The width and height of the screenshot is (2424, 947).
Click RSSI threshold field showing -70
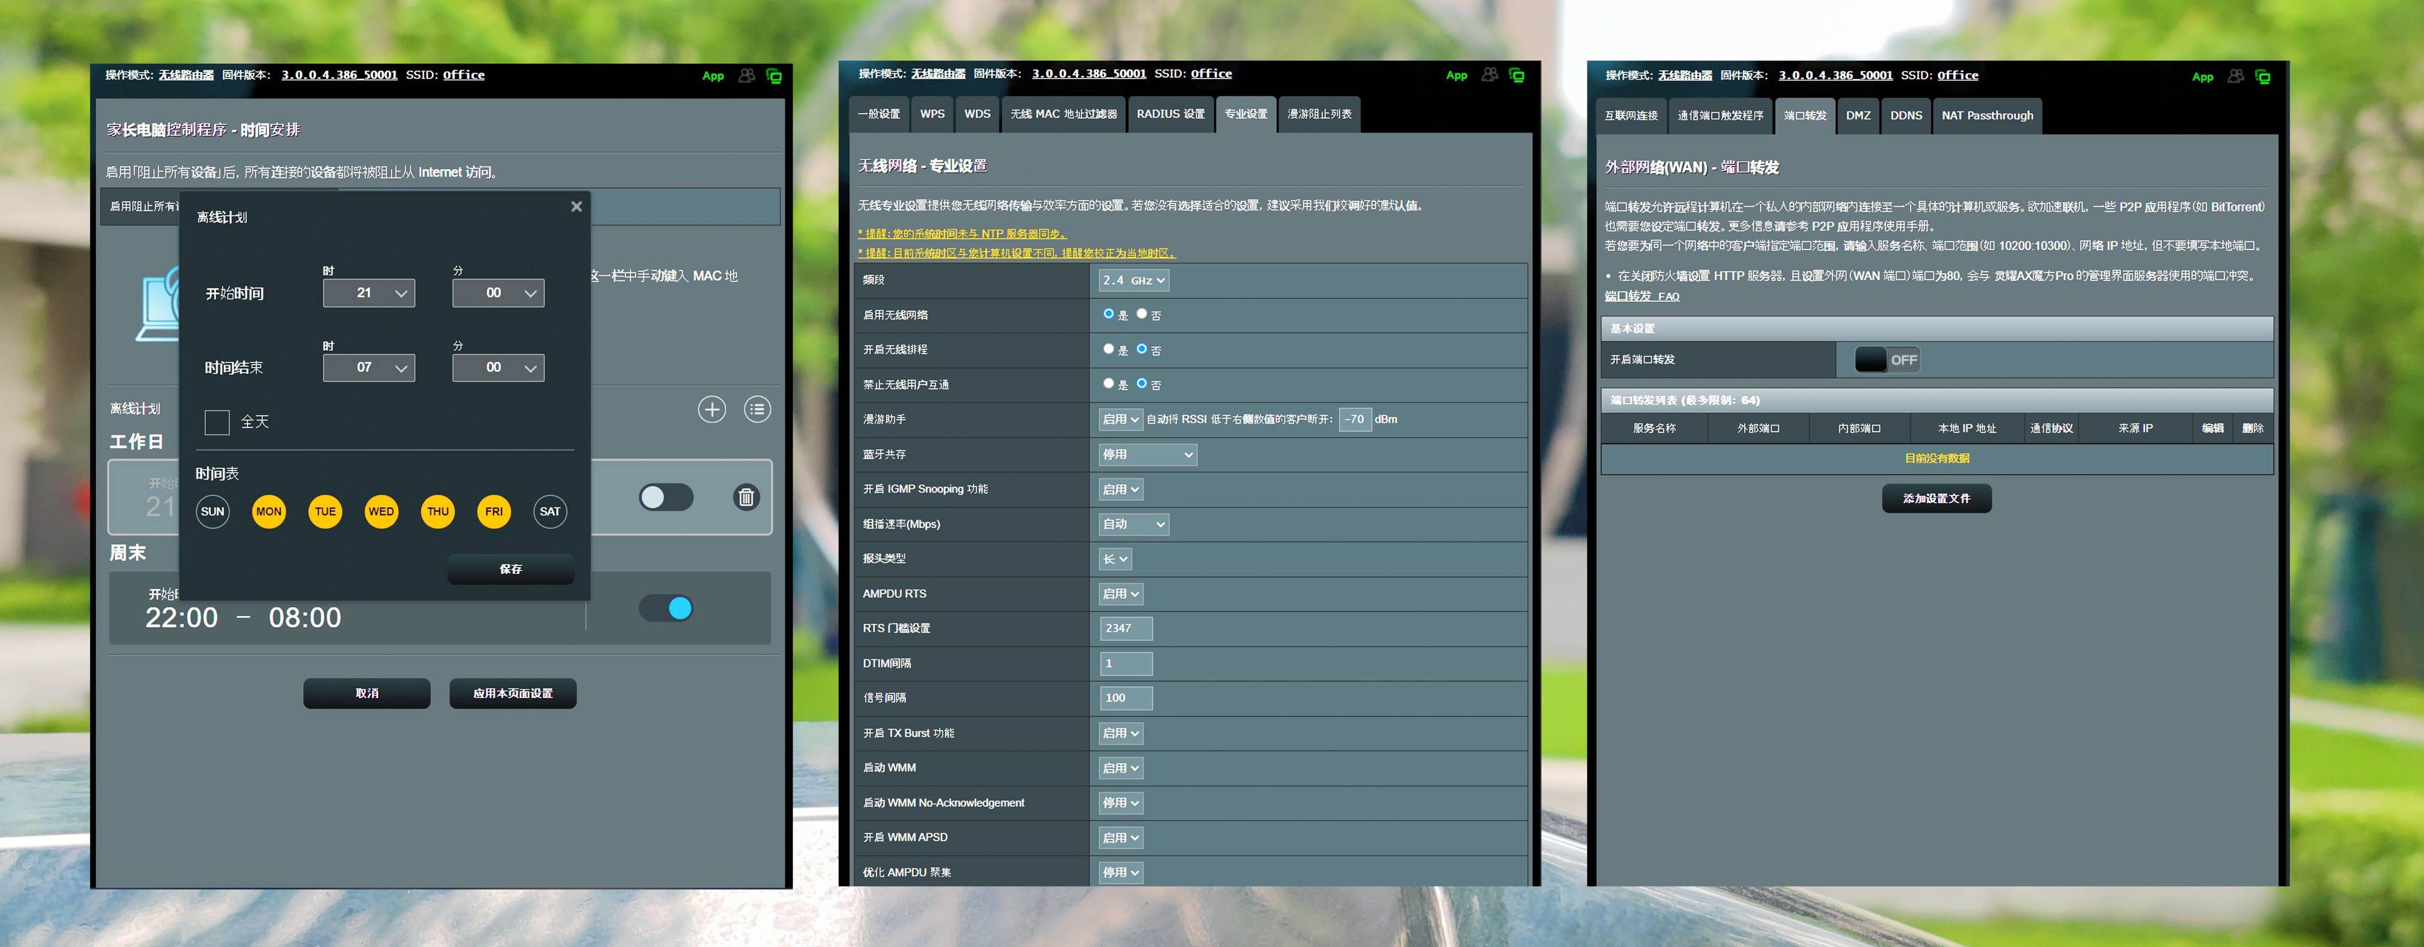point(1355,419)
